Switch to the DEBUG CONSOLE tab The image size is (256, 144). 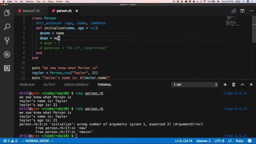[x=76, y=84]
